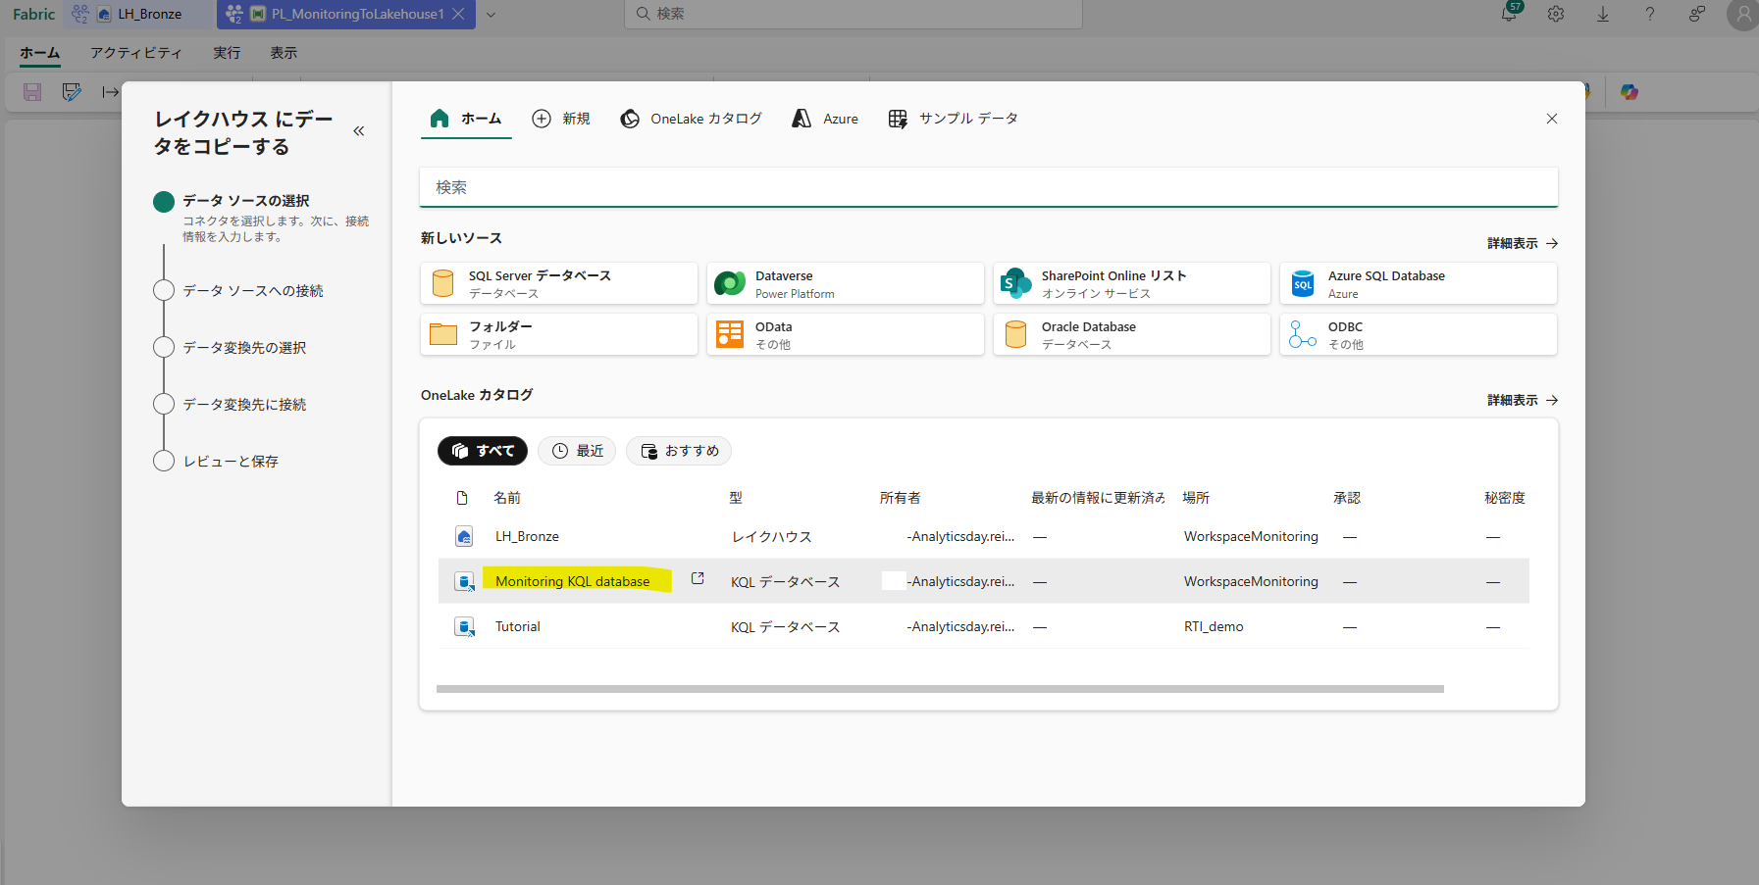Open the アクティビティ ribbon tab
This screenshot has height=885, width=1759.
(x=136, y=53)
